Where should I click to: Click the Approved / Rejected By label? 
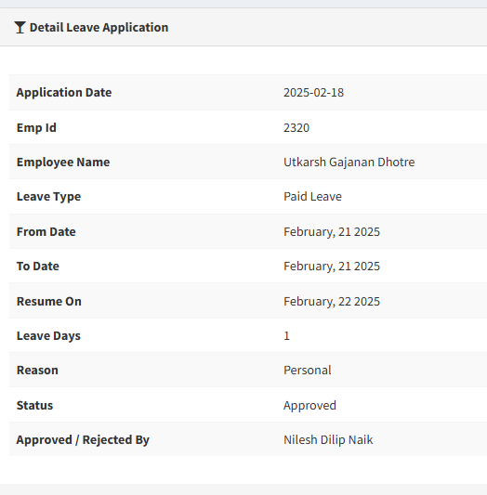[x=83, y=440]
